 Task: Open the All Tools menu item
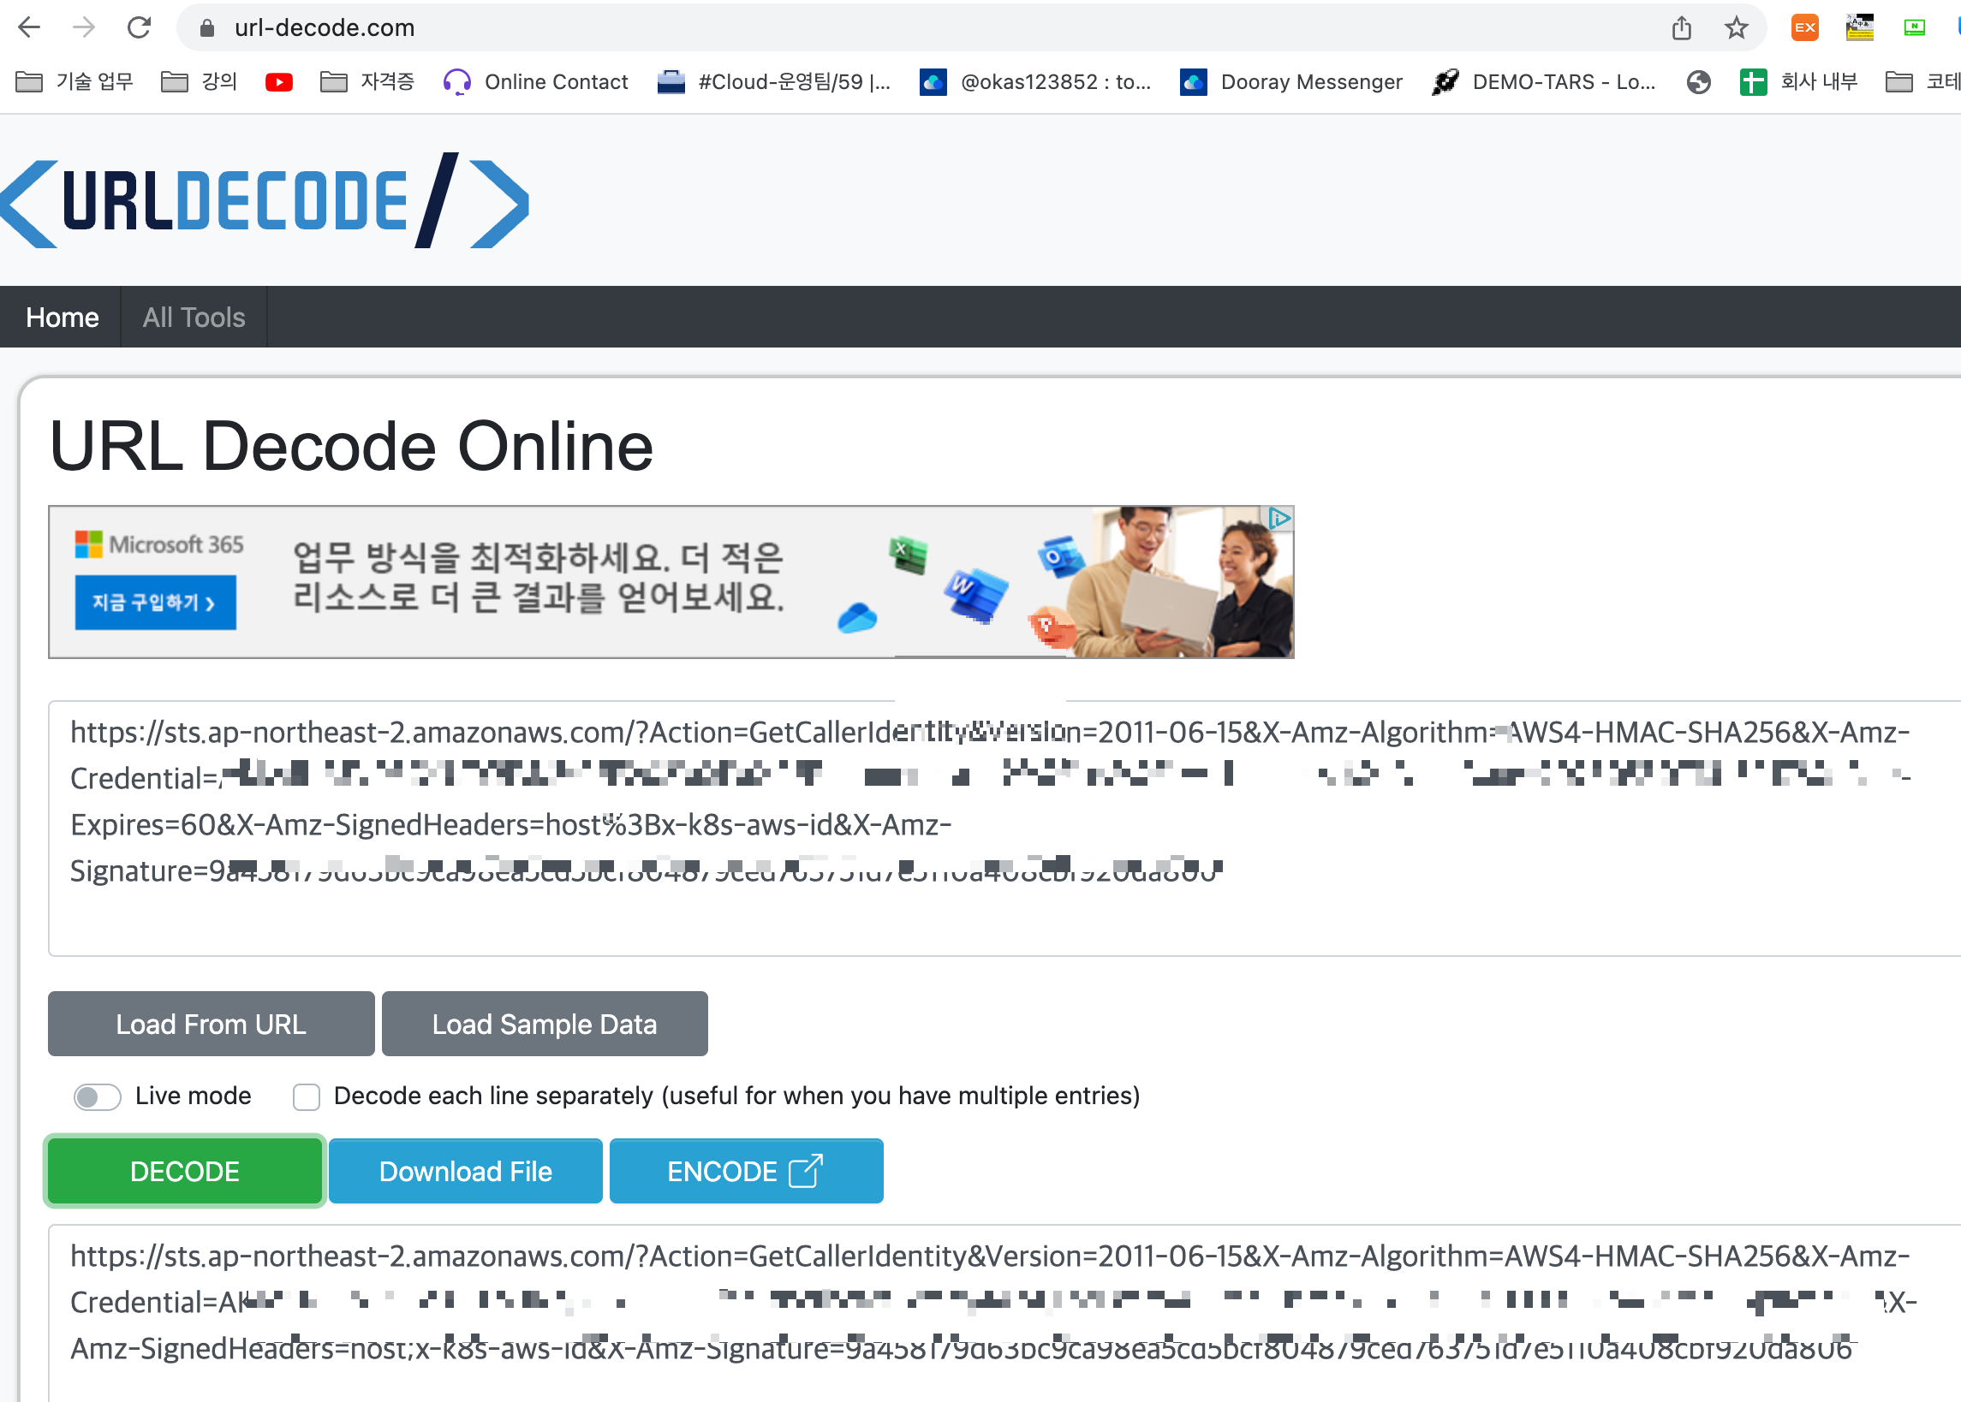click(194, 317)
